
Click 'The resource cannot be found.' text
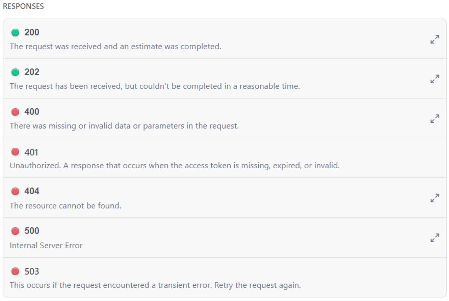[65, 206]
